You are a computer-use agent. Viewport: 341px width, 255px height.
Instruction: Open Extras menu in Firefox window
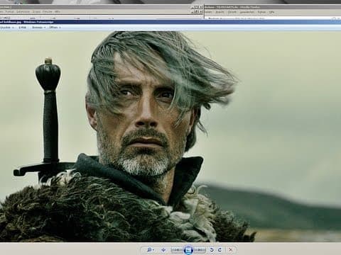click(261, 12)
